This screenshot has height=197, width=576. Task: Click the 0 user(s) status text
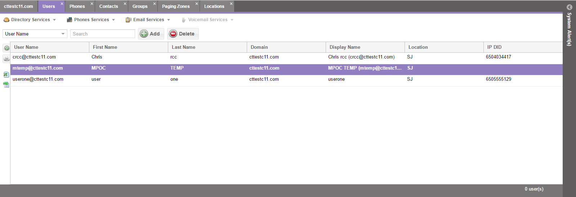tap(534, 189)
